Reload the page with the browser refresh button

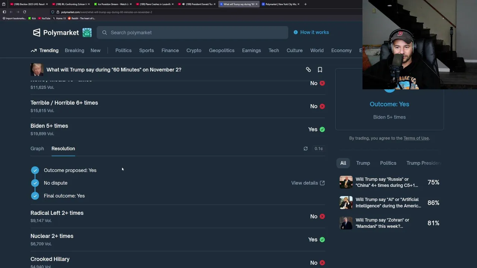25,12
